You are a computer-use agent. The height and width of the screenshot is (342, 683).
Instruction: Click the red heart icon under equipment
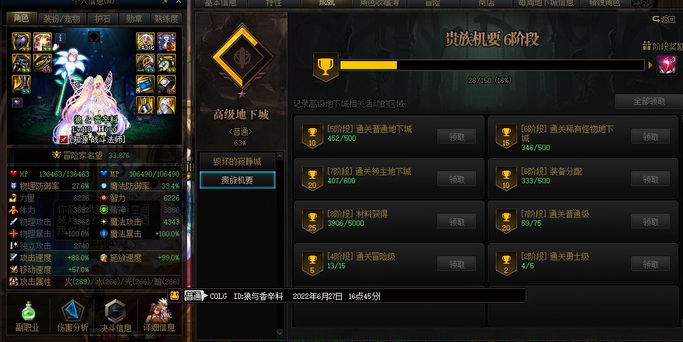pos(17,102)
